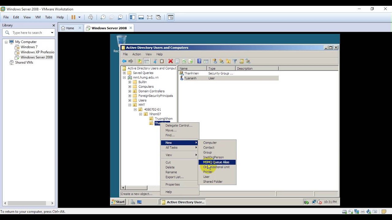The height and width of the screenshot is (220, 392).
Task: Open VMware VM menu
Action: (38, 17)
